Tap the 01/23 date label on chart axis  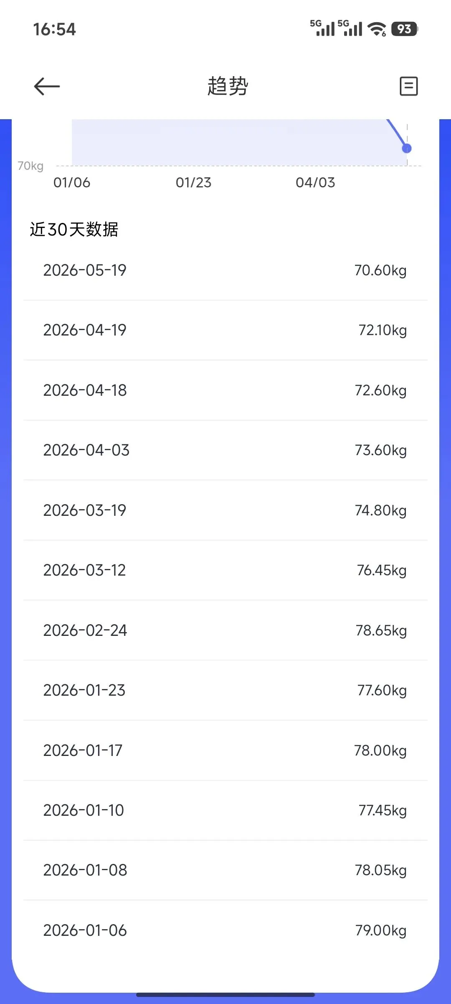pos(193,182)
